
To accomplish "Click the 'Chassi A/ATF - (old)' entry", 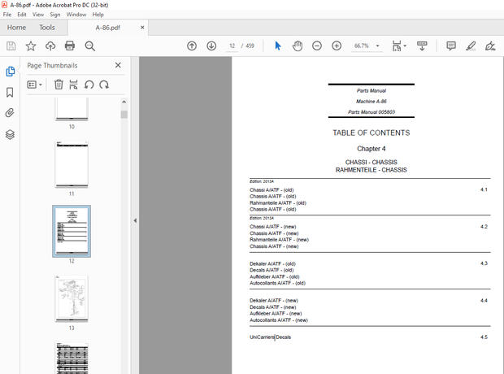I will click(272, 190).
